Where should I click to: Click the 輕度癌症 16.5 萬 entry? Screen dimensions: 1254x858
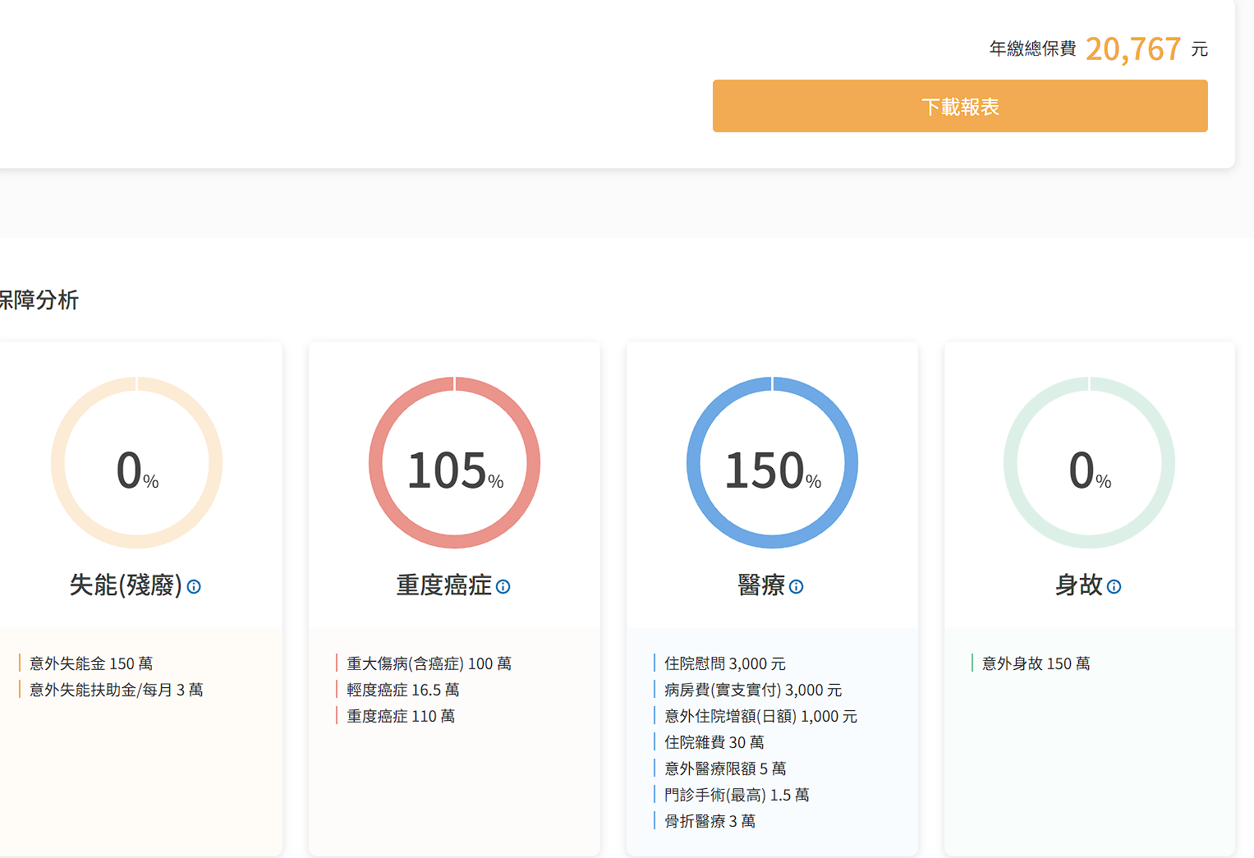tap(402, 690)
